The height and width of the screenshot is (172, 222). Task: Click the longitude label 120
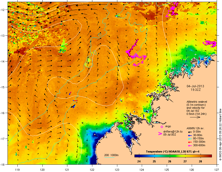(42, 169)
